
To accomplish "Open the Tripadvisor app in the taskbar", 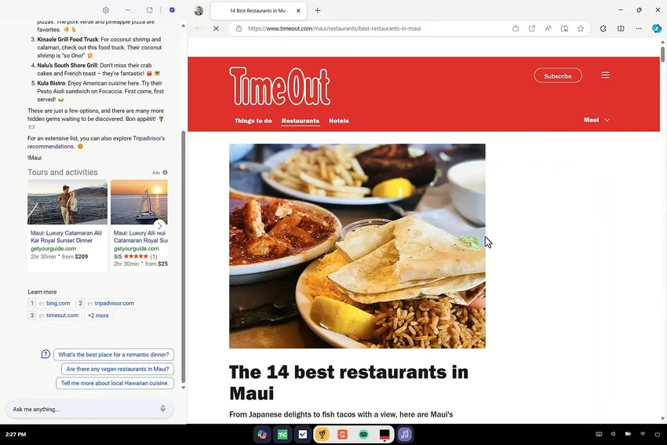I will tap(363, 434).
